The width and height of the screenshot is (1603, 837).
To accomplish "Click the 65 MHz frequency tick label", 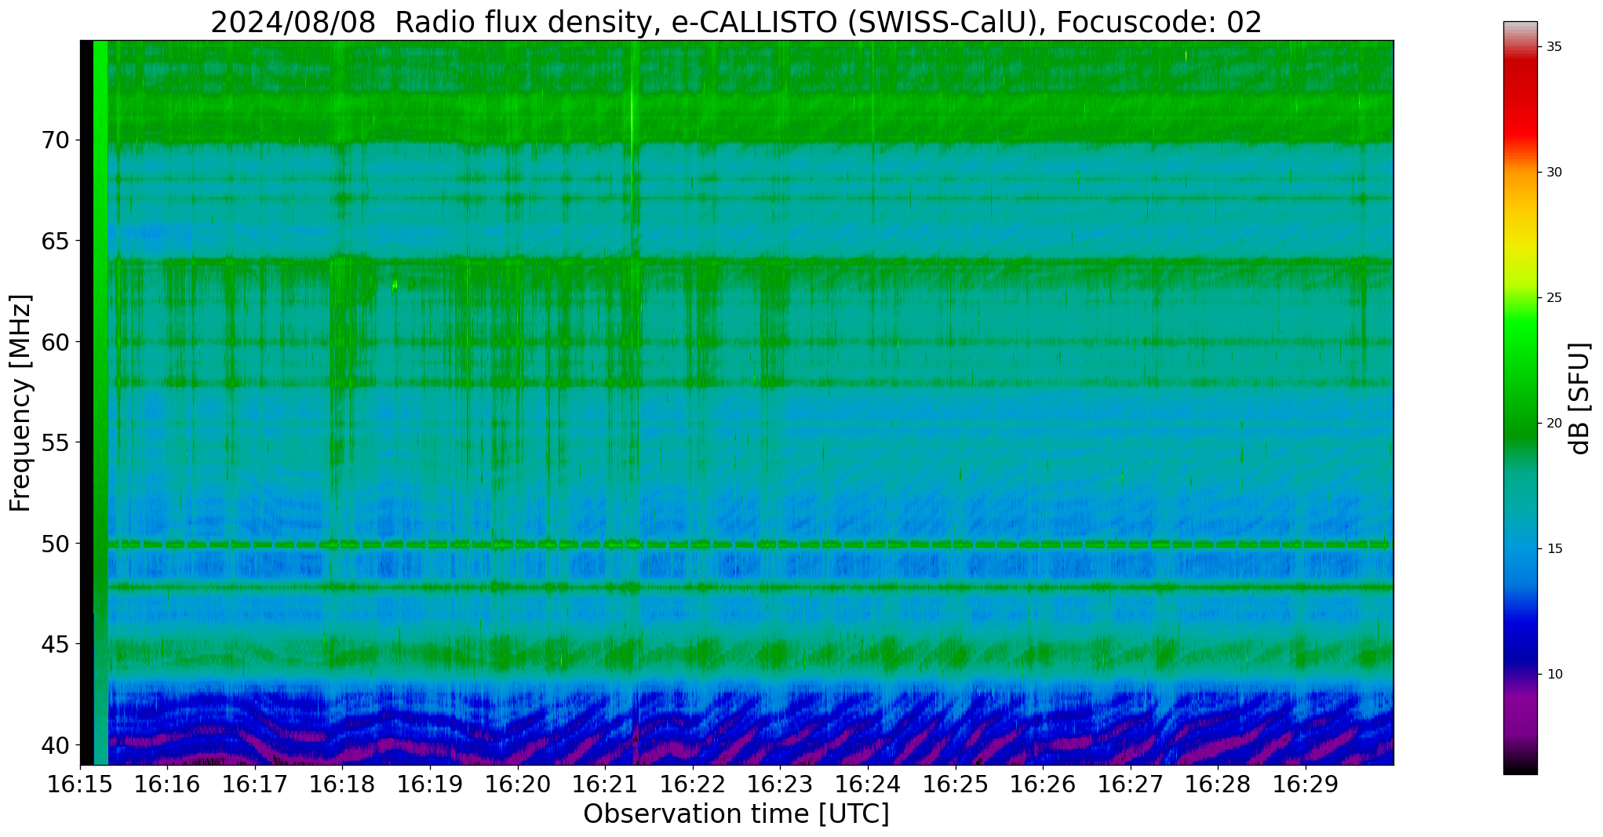I will pyautogui.click(x=55, y=241).
